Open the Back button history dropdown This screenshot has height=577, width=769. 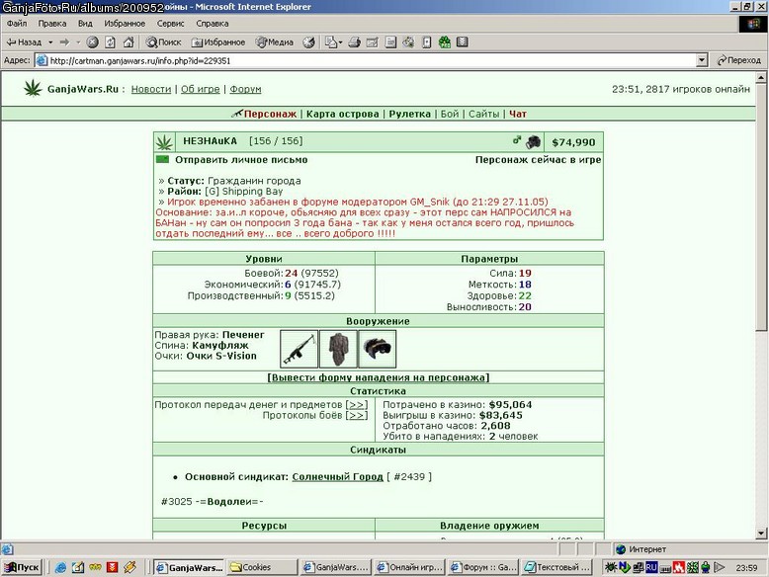coord(50,42)
